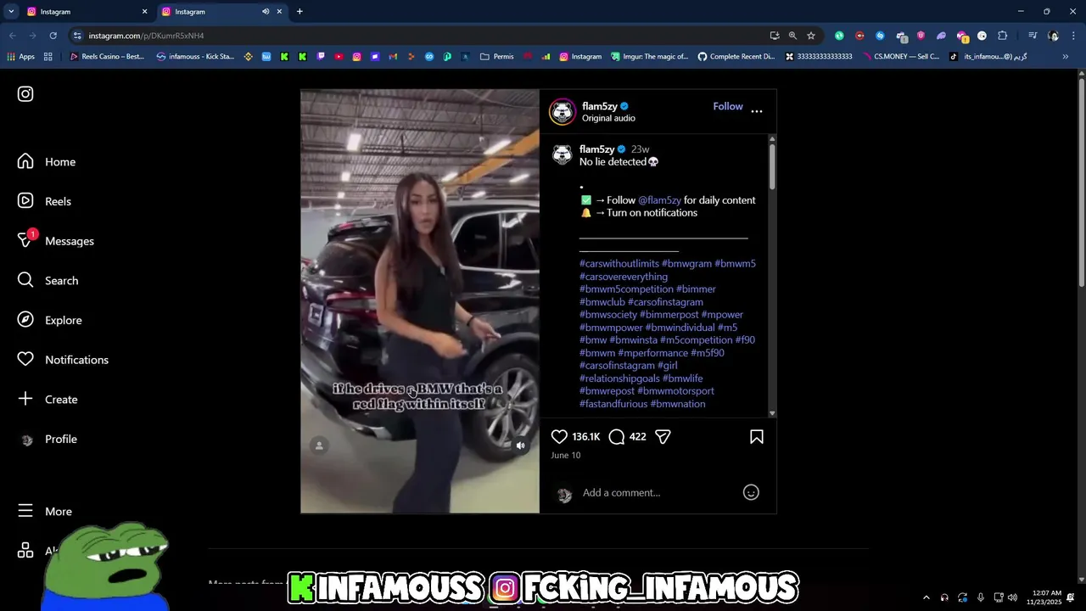Open the Permis bookmark folder

tap(497, 57)
